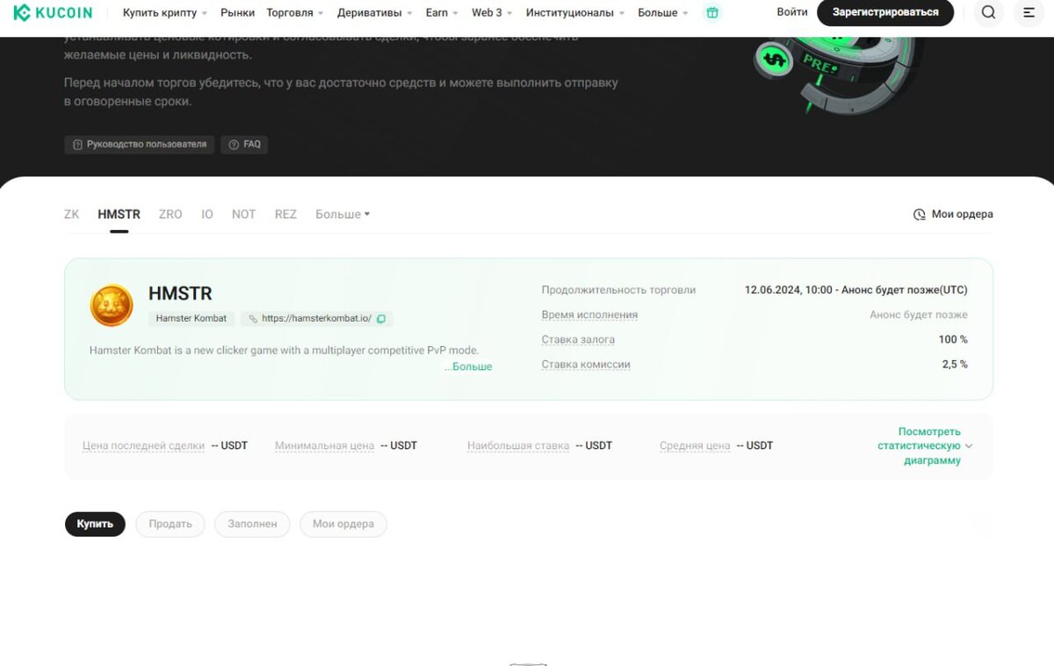Screen dimensions: 1054x666
Task: Click the Наибольшая ставка label
Action: point(518,446)
